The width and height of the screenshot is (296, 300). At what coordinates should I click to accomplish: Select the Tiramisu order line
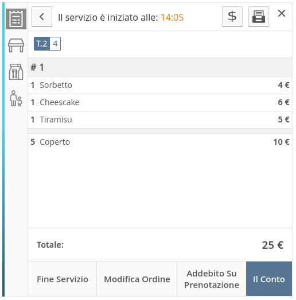pos(160,120)
